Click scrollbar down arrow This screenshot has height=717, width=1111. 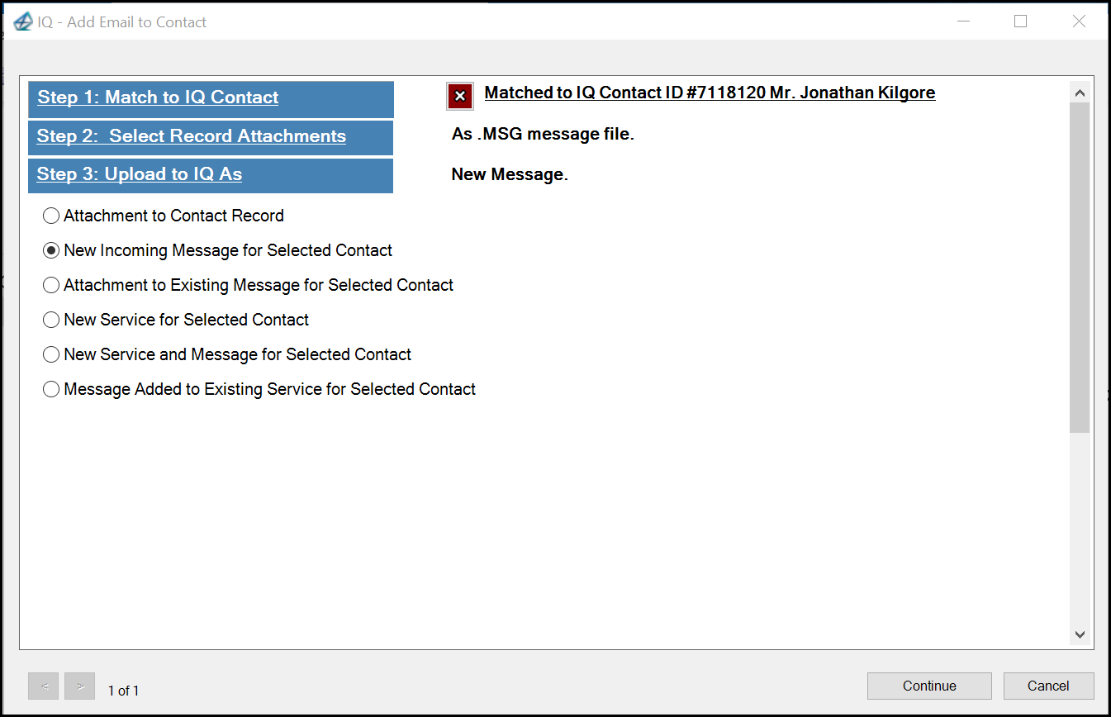pyautogui.click(x=1080, y=634)
